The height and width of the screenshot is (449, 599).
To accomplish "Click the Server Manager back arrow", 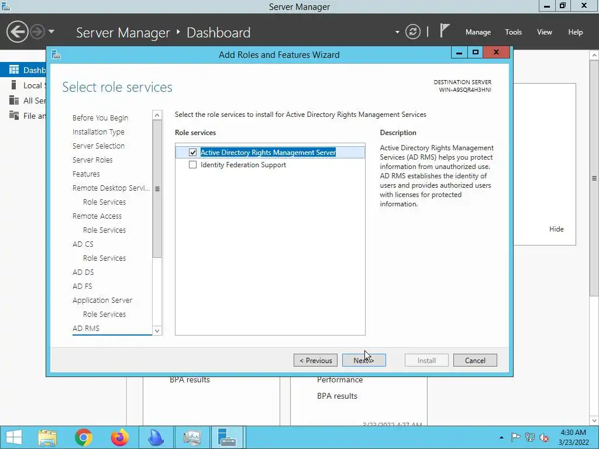I will (x=17, y=32).
